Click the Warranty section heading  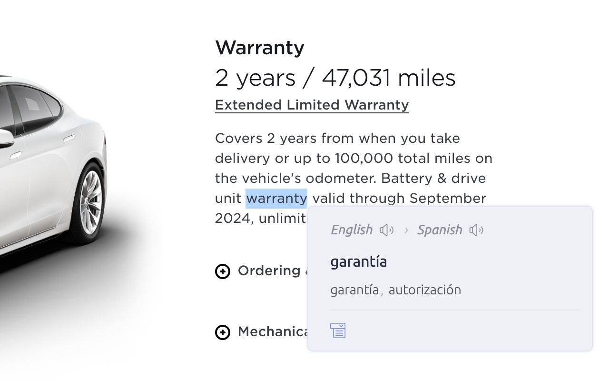260,48
